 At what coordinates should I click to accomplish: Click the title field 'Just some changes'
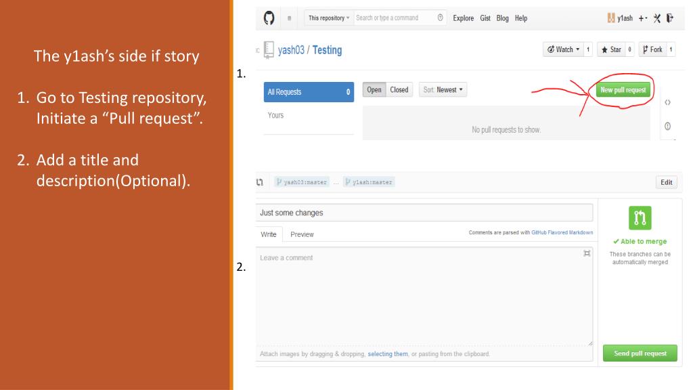424,213
